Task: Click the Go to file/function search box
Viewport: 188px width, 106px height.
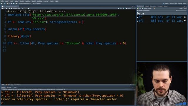Action: [25, 4]
